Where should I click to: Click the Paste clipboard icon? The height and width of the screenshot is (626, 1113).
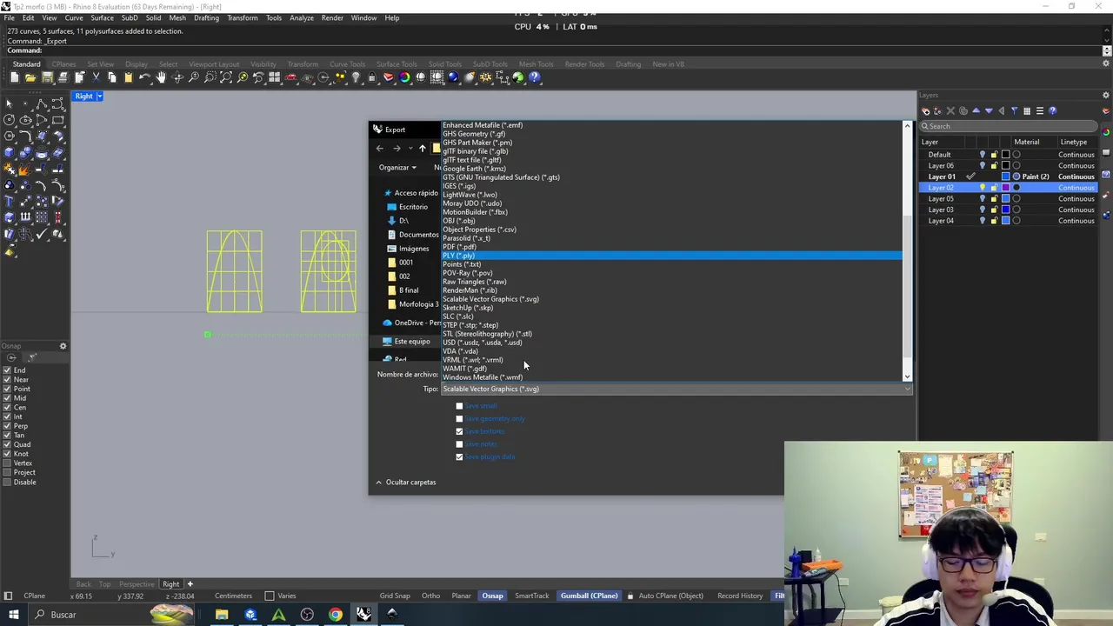click(128, 77)
